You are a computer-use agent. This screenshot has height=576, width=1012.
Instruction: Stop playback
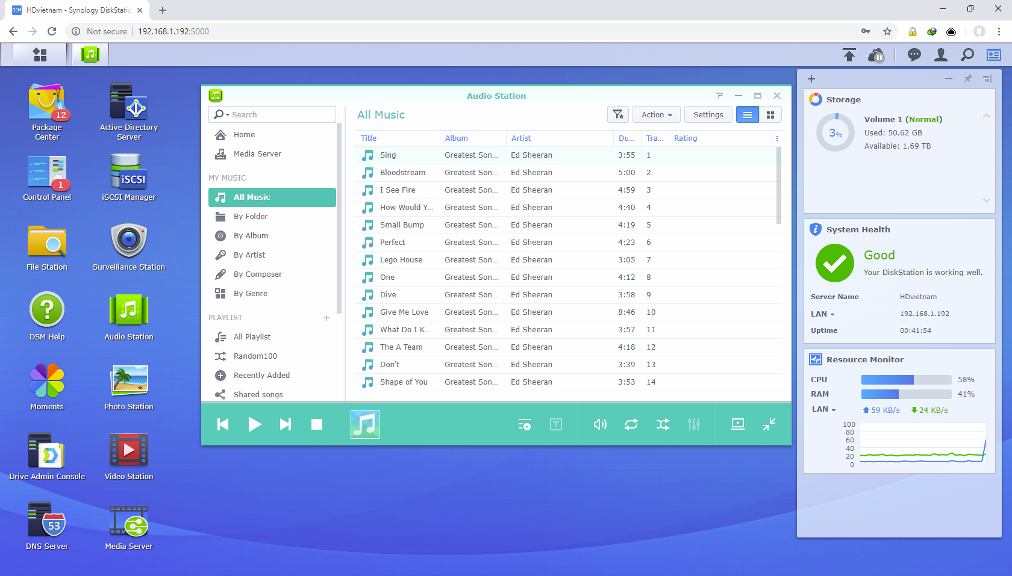(317, 424)
